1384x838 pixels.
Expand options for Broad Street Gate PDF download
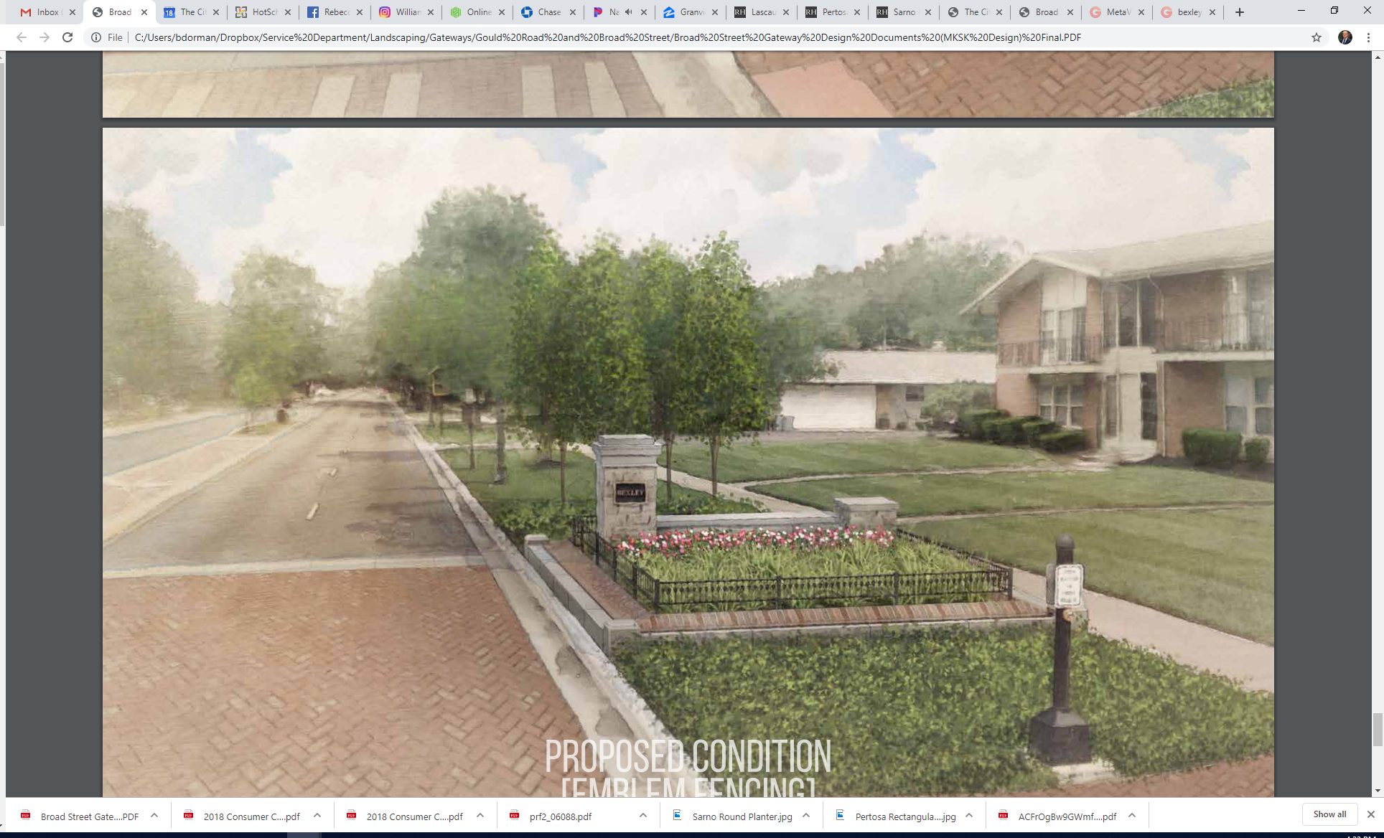tap(154, 816)
